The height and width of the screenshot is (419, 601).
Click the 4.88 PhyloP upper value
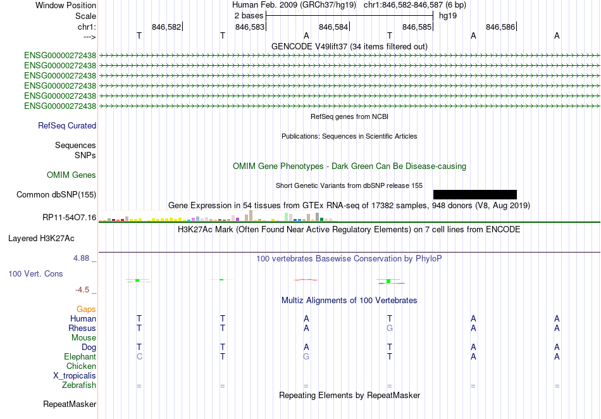tap(81, 258)
